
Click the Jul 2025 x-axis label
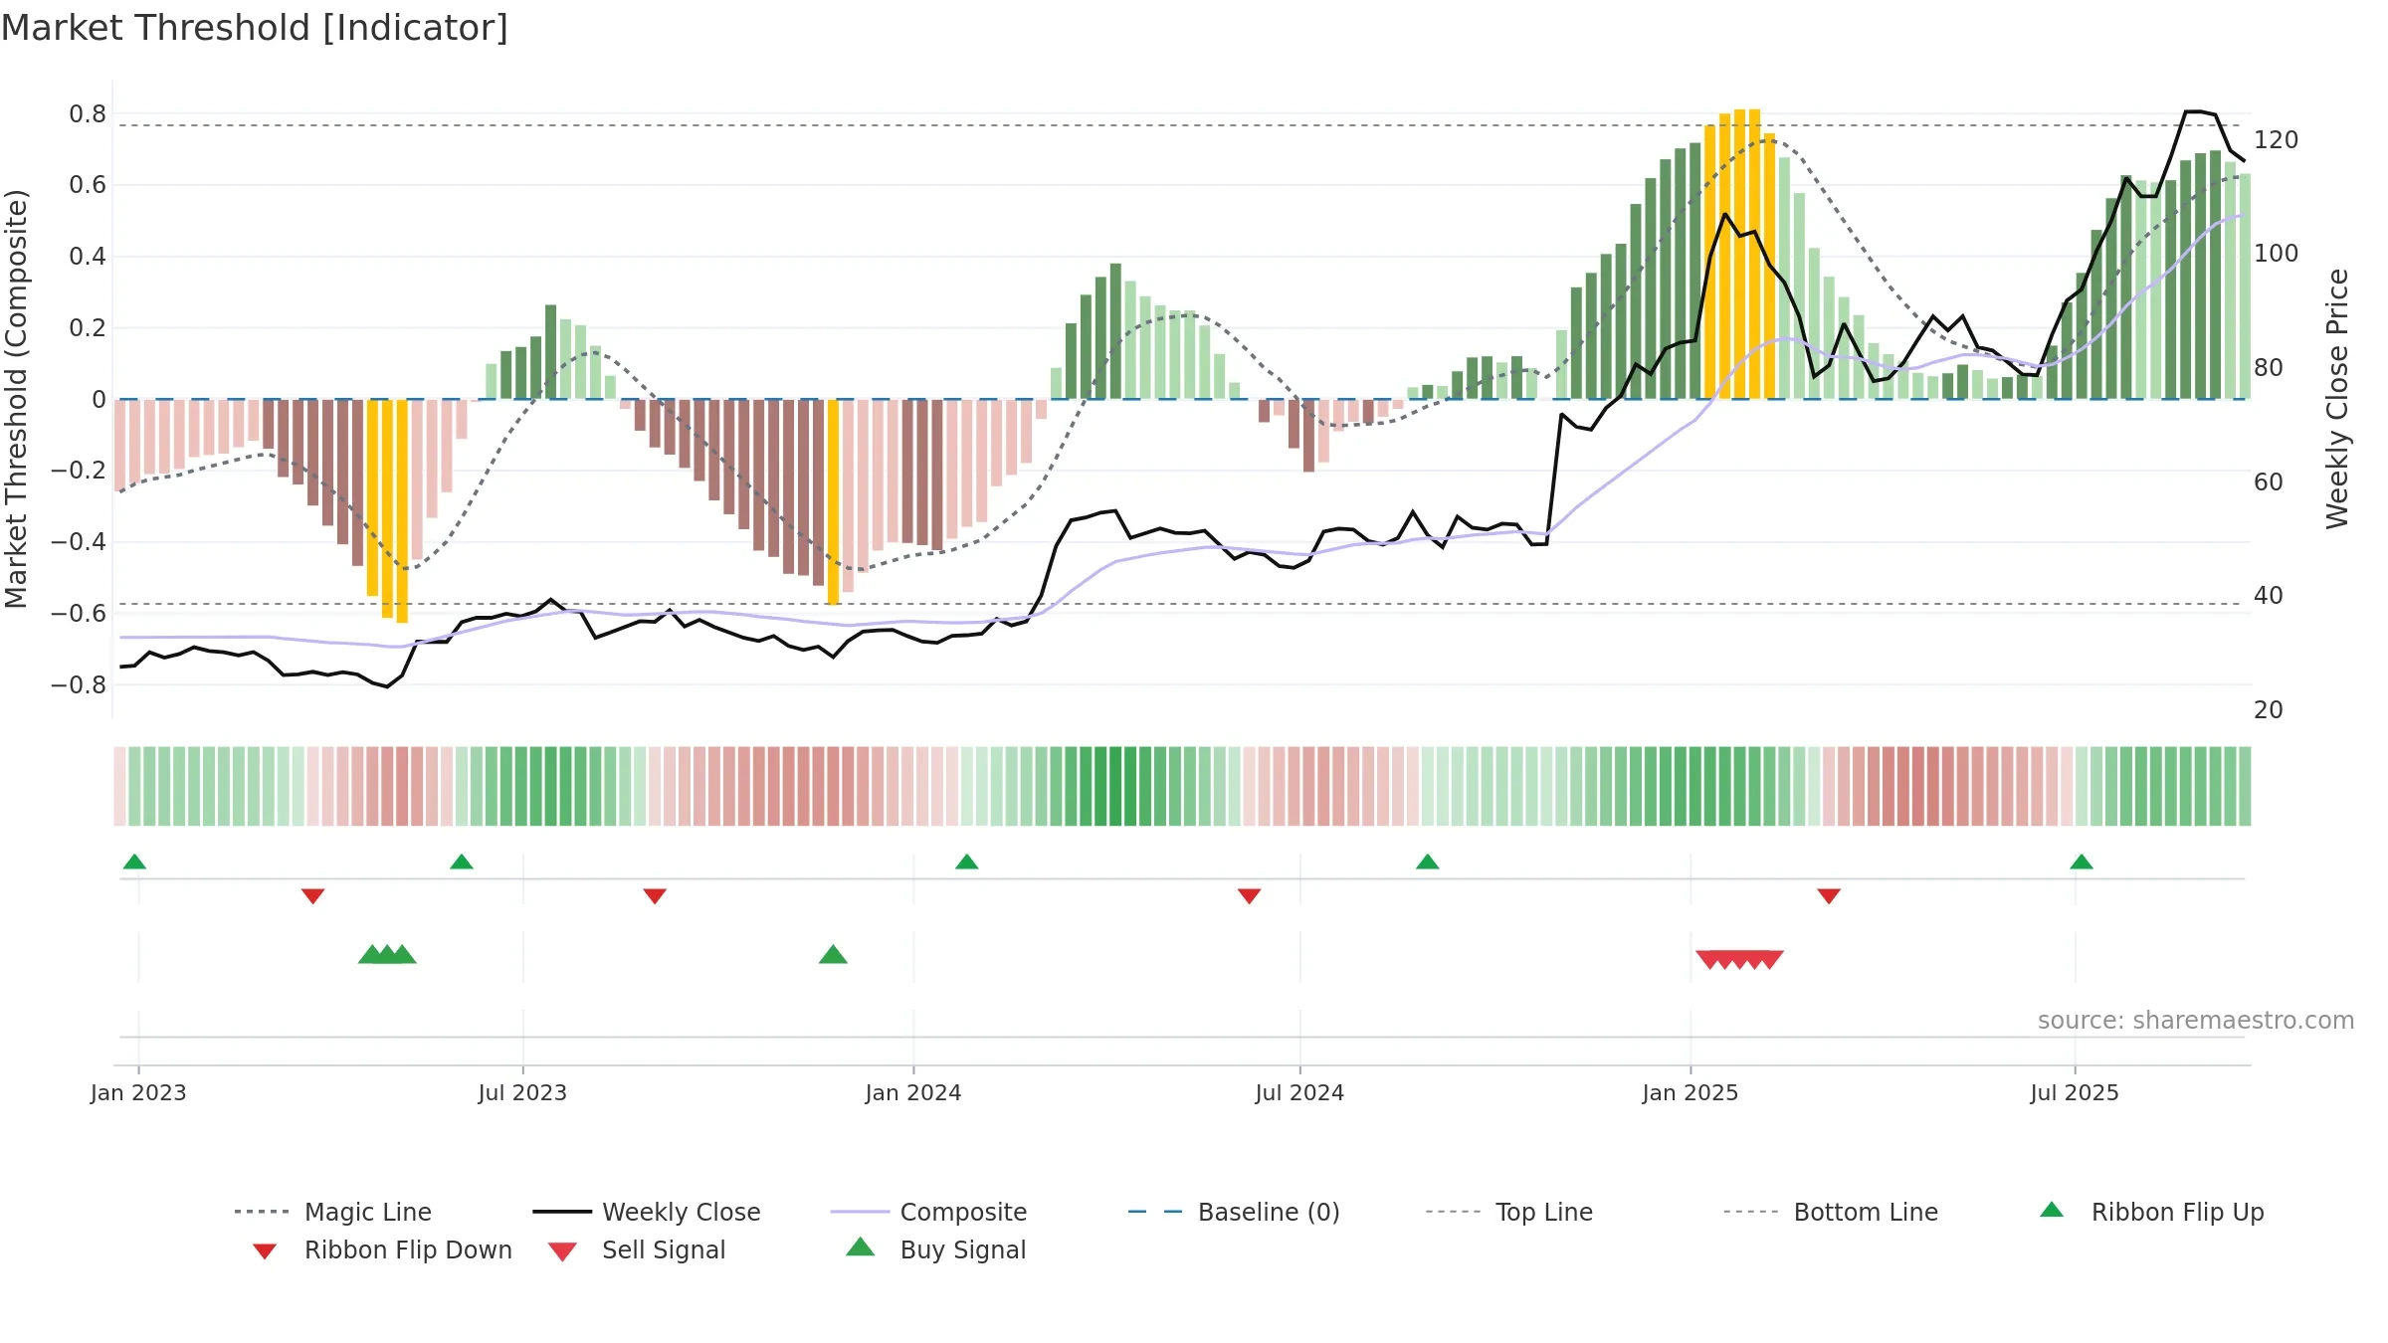point(2075,1092)
